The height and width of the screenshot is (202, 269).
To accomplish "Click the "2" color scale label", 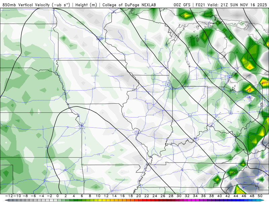I will click(66, 196).
